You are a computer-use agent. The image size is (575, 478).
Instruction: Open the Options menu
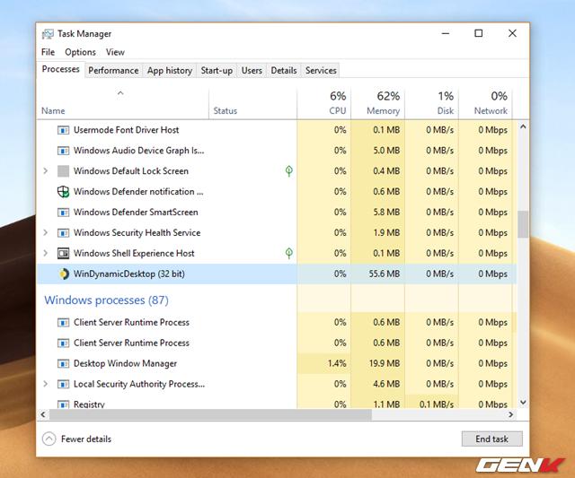80,52
